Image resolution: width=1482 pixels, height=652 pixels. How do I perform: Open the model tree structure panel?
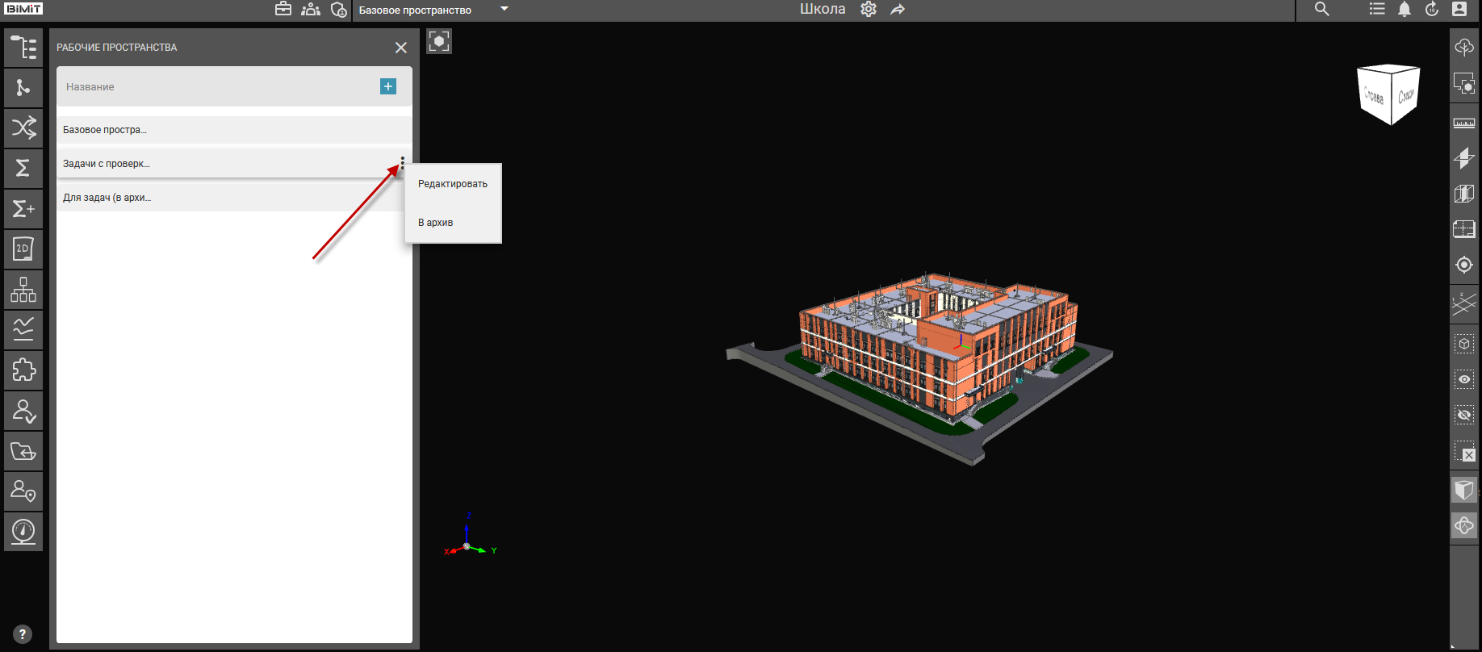point(23,48)
